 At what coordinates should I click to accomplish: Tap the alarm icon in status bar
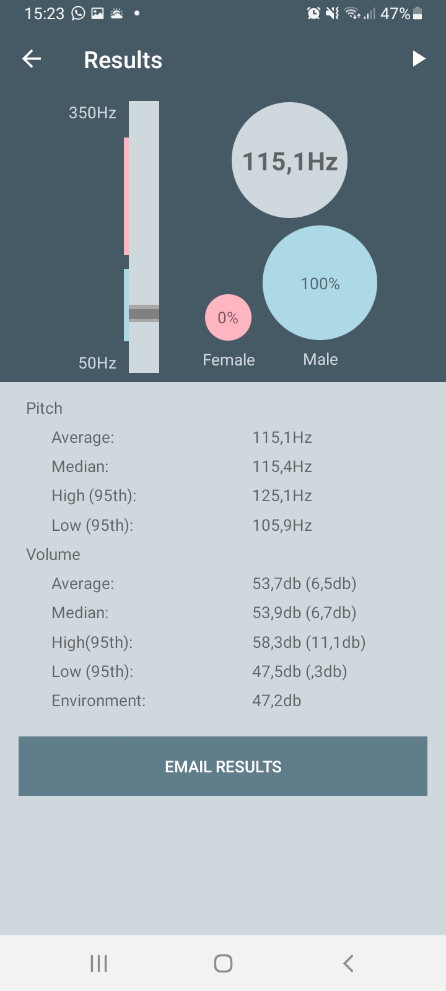click(x=313, y=13)
